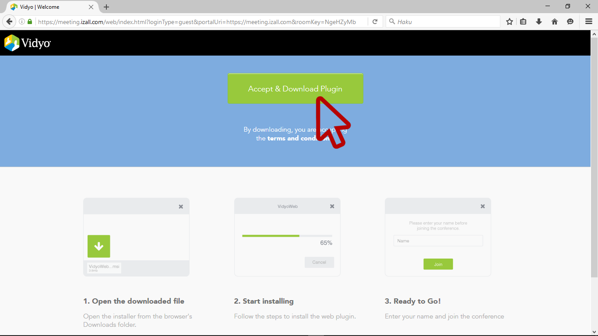Viewport: 598px width, 336px height.
Task: Click the page vertical scrollbar thumb
Action: pyautogui.click(x=594, y=157)
